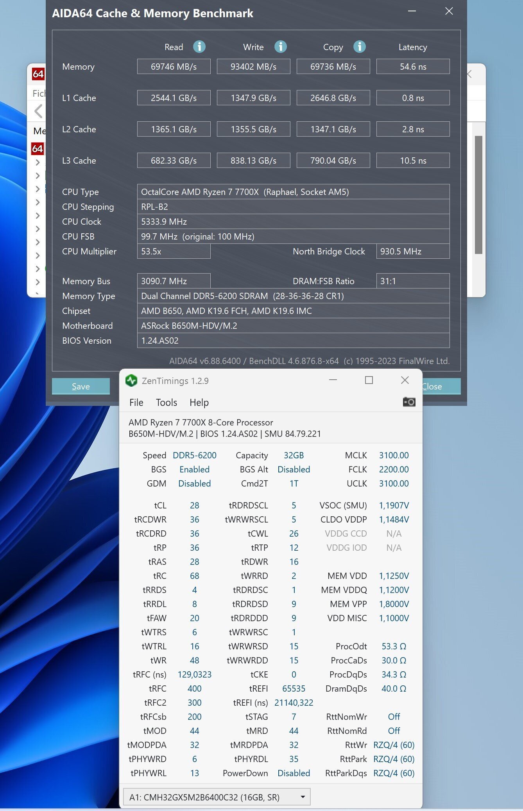Image resolution: width=523 pixels, height=811 pixels.
Task: Open the memory module selector dropdown
Action: 303,797
